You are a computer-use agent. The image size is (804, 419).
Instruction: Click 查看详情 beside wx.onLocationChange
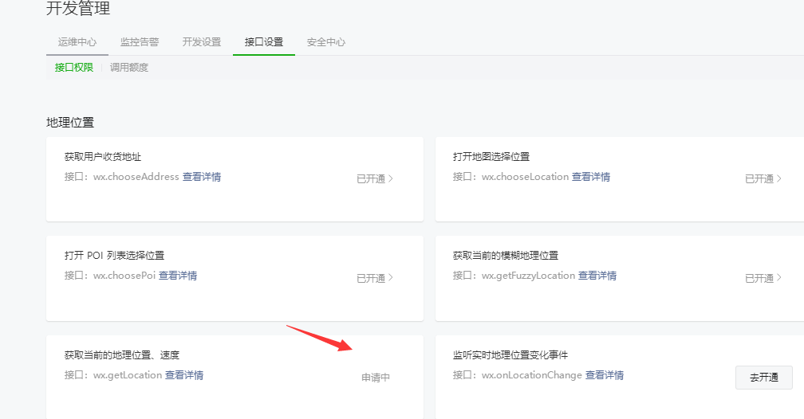point(605,375)
